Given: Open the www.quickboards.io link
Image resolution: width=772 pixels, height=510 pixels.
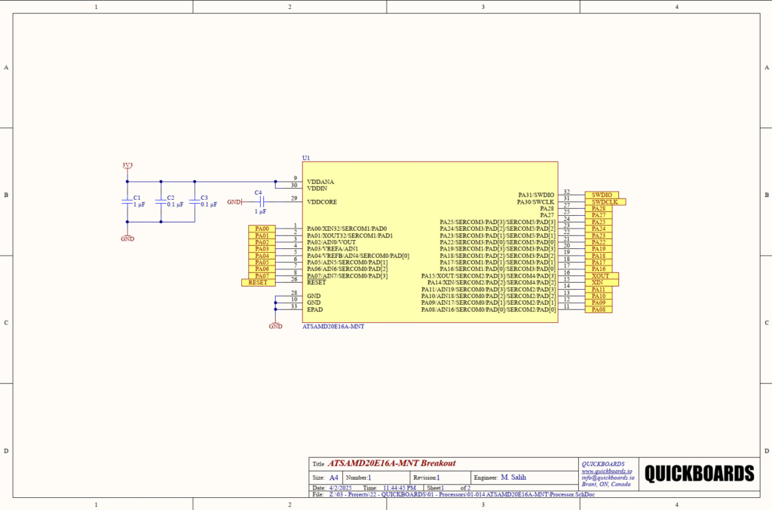Looking at the screenshot, I should point(605,471).
